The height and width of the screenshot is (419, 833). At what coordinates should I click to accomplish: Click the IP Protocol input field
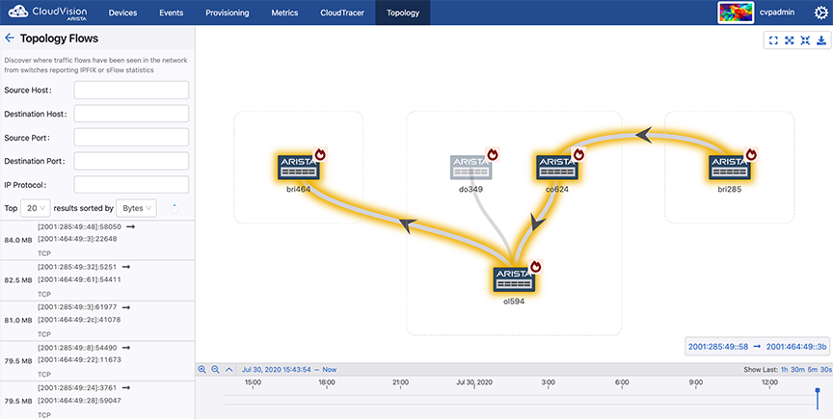[131, 185]
